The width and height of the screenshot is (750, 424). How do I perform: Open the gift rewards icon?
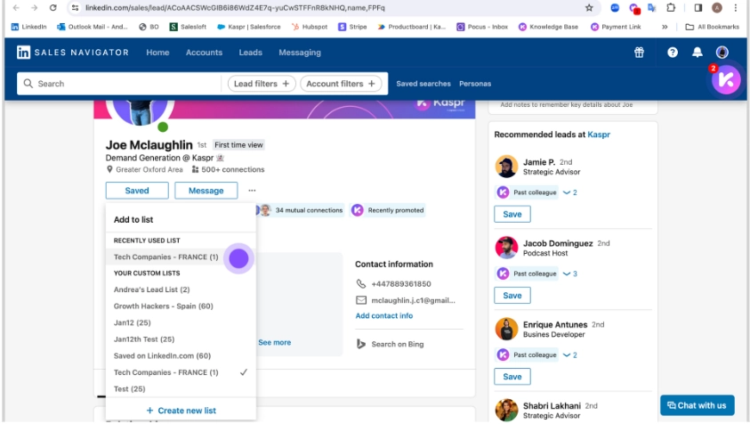(639, 53)
